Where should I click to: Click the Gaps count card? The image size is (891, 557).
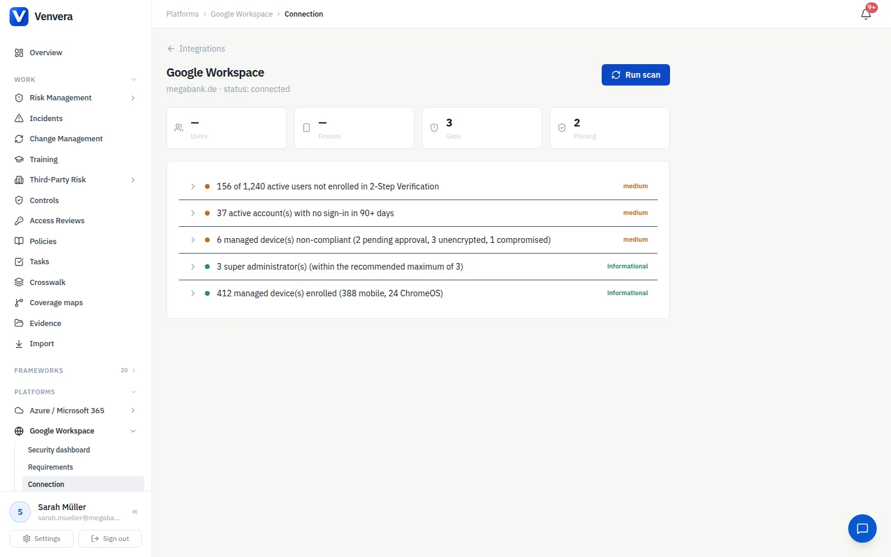pos(482,128)
